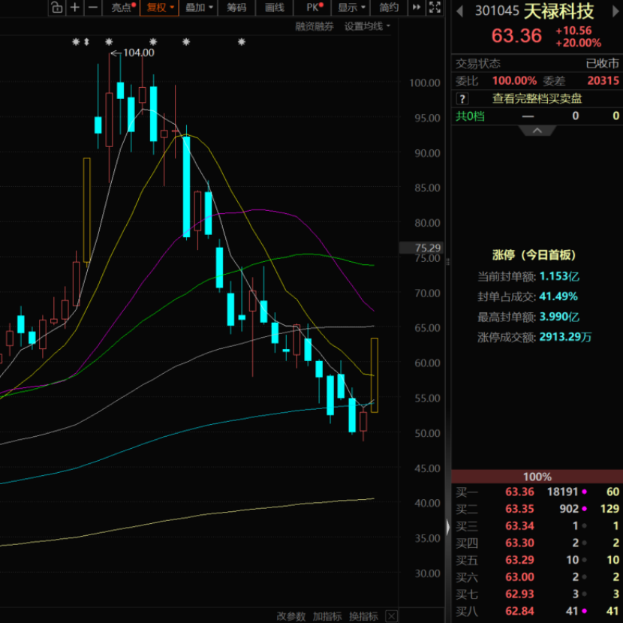
Task: Collapse the sell orders panel chevron
Action: pos(537,131)
